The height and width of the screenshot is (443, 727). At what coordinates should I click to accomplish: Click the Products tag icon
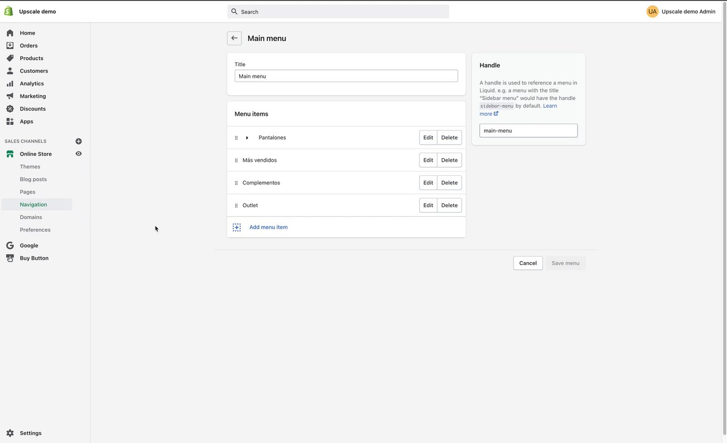(10, 58)
